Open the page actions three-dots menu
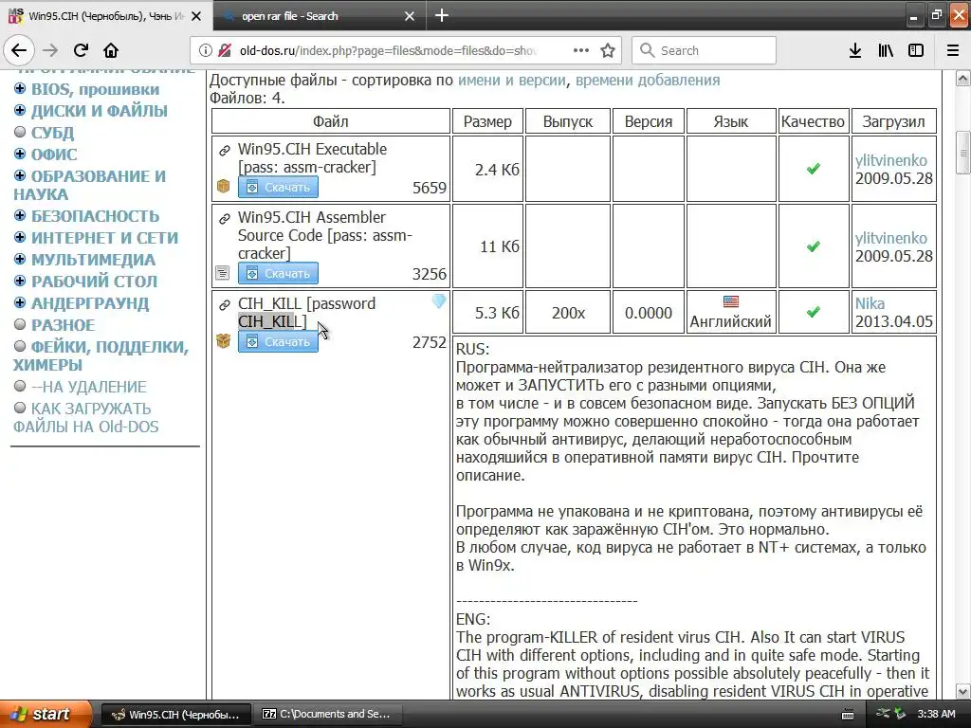 click(581, 51)
